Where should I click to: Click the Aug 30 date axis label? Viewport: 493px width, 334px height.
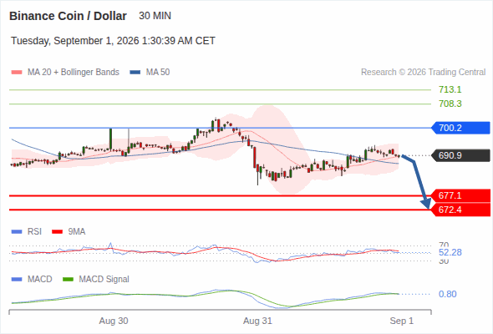coord(114,321)
